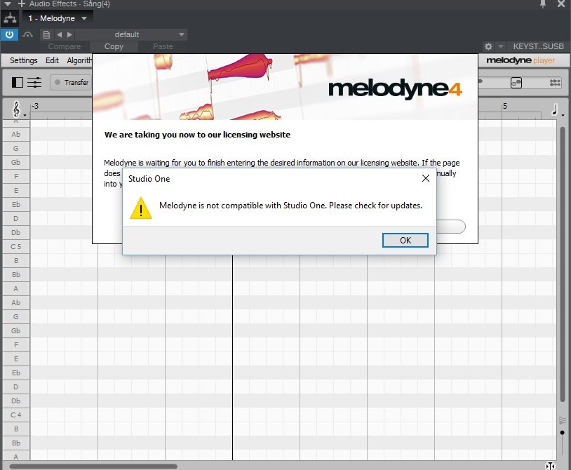Click bar number 5 on the ruler
571x470 pixels.
[x=505, y=106]
